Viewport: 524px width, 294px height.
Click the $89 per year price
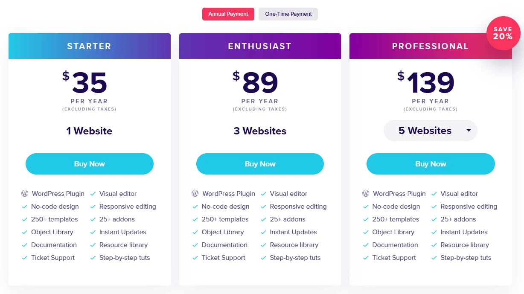coord(260,83)
